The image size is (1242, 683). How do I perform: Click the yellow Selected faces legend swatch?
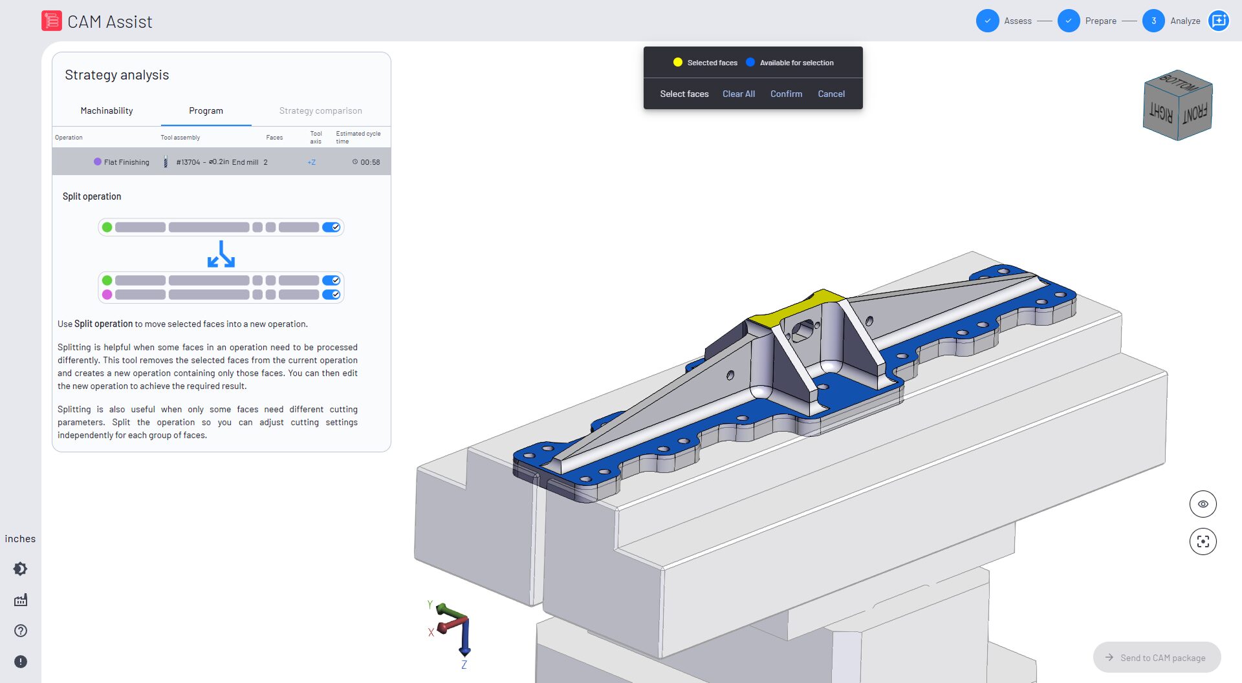coord(678,63)
